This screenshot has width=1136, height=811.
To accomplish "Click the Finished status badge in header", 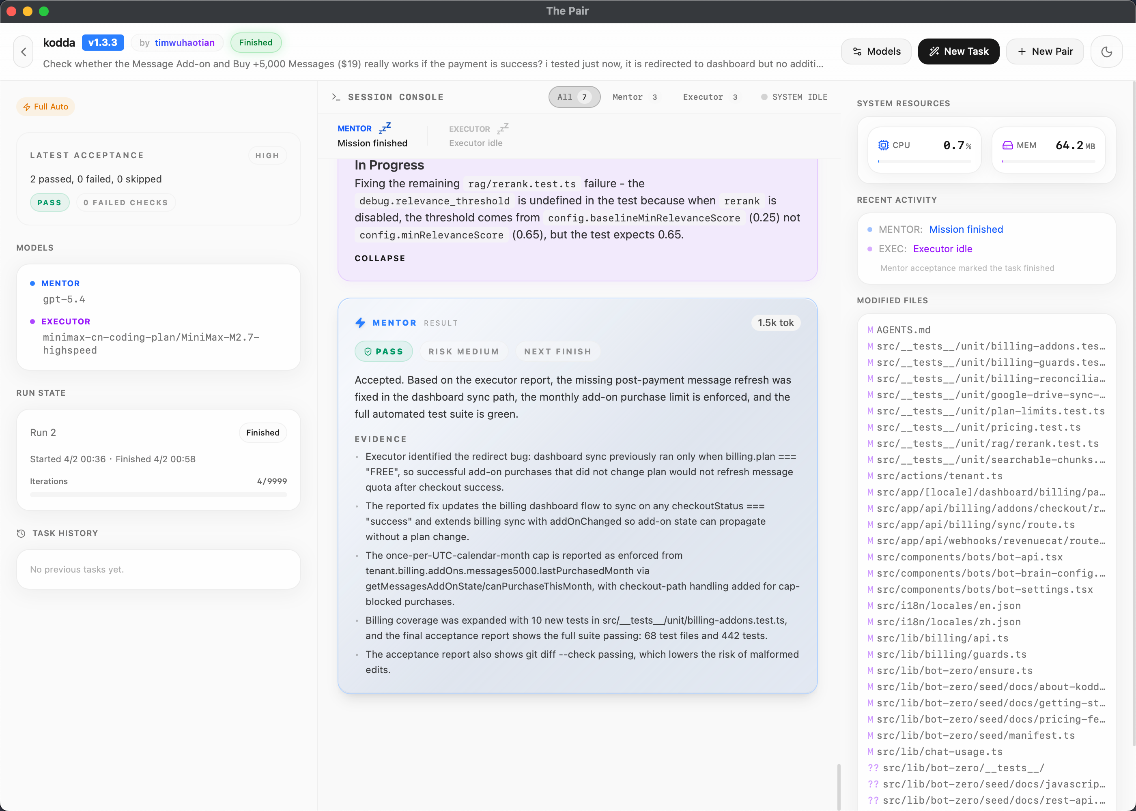I will (x=256, y=43).
